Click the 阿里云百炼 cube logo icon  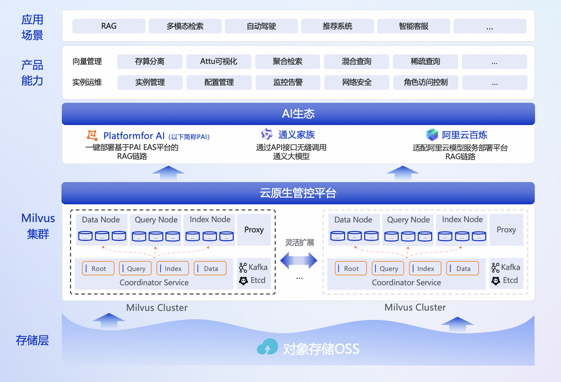pos(432,135)
